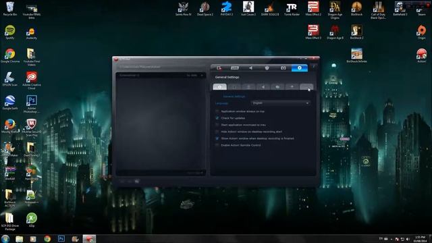Open the video recording tab in Action!
The height and width of the screenshot is (243, 432).
[219, 67]
